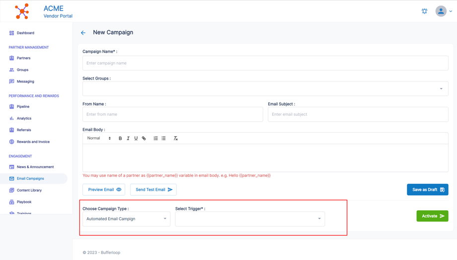Open Analytics in the sidebar
Screen dimensions: 457x260
click(24, 118)
